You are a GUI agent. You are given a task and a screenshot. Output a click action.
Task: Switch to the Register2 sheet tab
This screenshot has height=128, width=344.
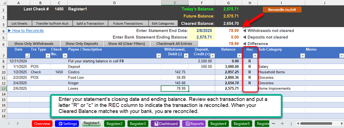tap(114, 124)
